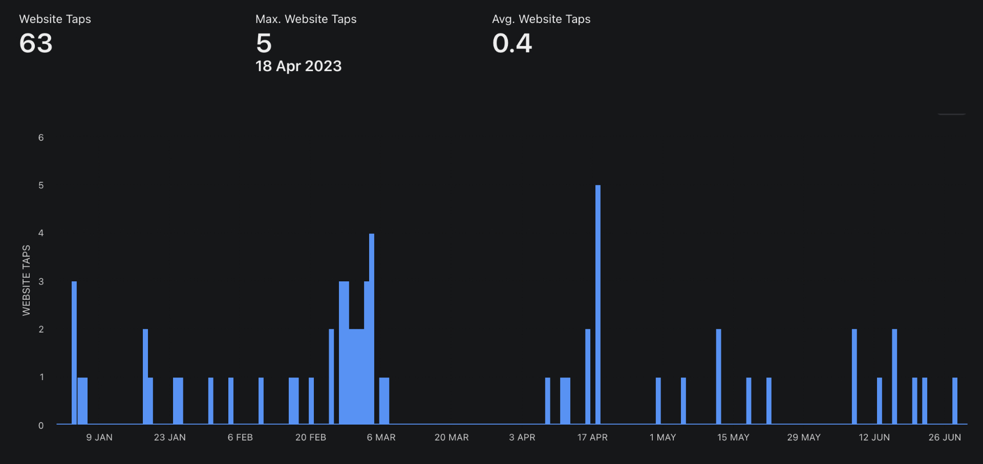Click the "15 MAY" axis label
983x464 pixels.
(x=733, y=437)
